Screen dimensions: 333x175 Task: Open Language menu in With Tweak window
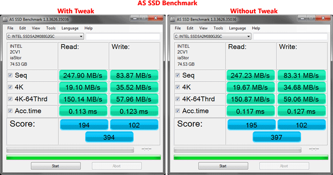coord(70,28)
